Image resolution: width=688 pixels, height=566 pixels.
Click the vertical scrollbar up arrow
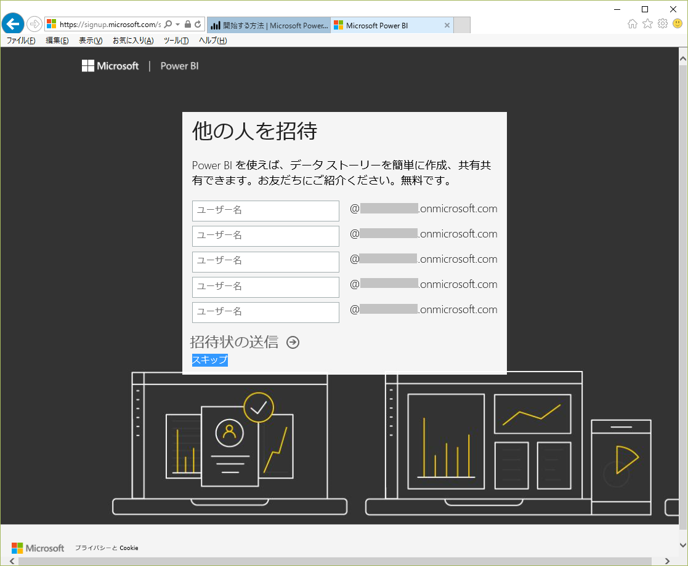pyautogui.click(x=682, y=58)
